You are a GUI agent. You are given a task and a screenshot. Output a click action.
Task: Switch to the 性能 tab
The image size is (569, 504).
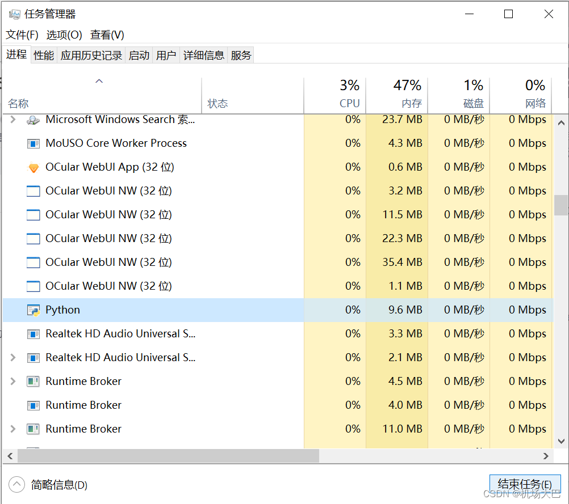click(x=44, y=56)
